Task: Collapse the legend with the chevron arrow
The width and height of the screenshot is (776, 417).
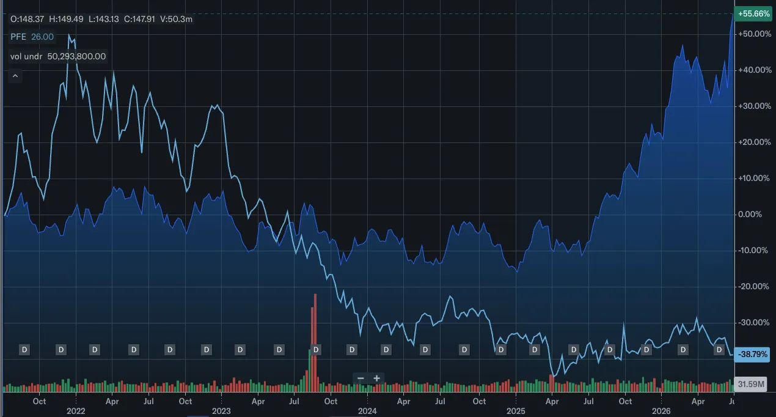Action: pyautogui.click(x=15, y=76)
